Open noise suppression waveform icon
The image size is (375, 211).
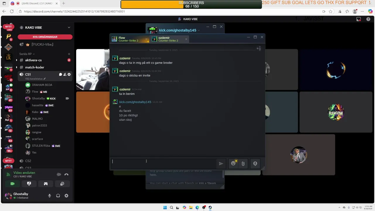(59, 174)
